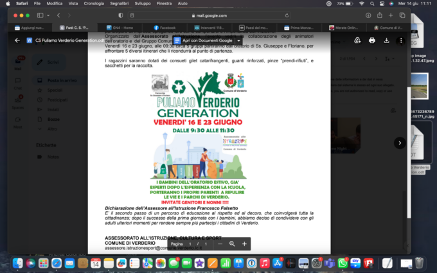Image resolution: width=437 pixels, height=273 pixels.
Task: Open with Documenti Google
Action: (x=203, y=40)
